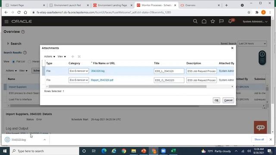Click OK in Attachments dialog
Image resolution: width=276 pixels, height=155 pixels.
216,100
